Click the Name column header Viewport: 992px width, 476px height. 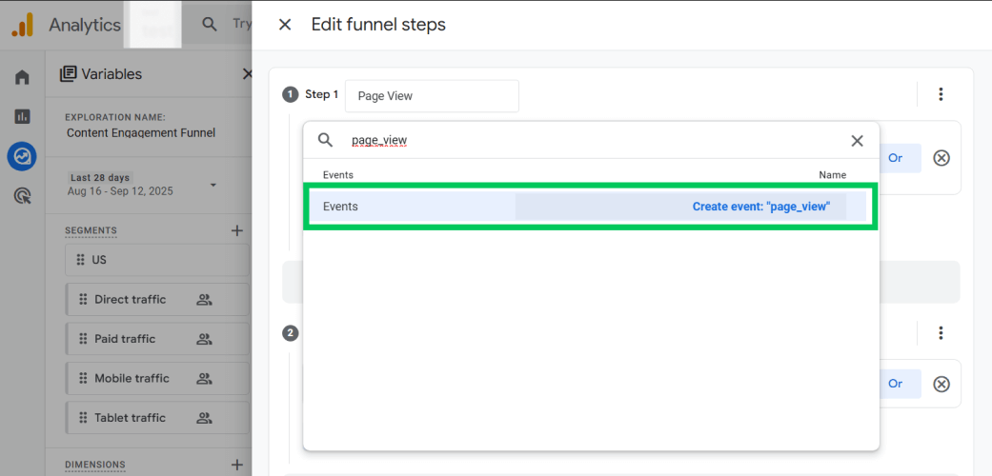(x=833, y=175)
